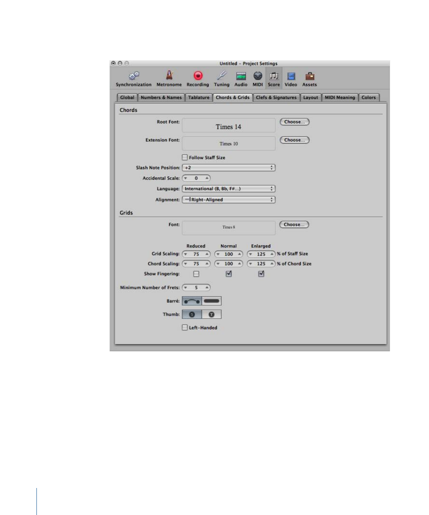
Task: Decrease Reduced Grid Scaling value
Action: click(186, 254)
